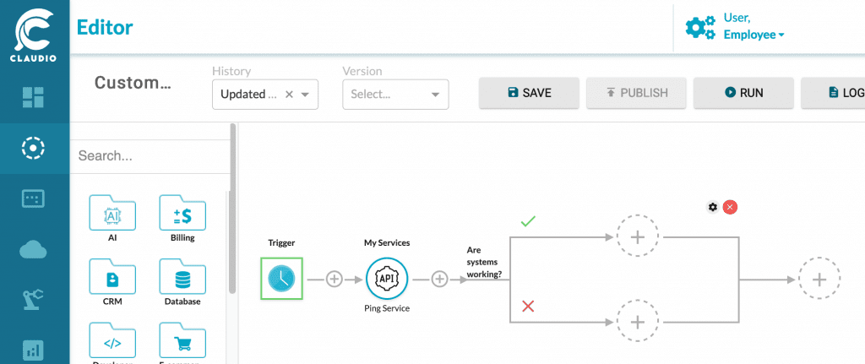Open the dashboard grid icon in sidebar
The width and height of the screenshot is (865, 364).
(x=33, y=96)
